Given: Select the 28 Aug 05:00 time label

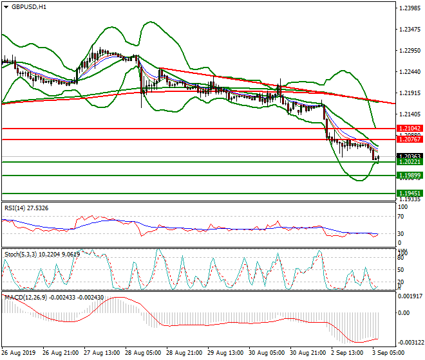Looking at the screenshot, I should coord(143,353).
